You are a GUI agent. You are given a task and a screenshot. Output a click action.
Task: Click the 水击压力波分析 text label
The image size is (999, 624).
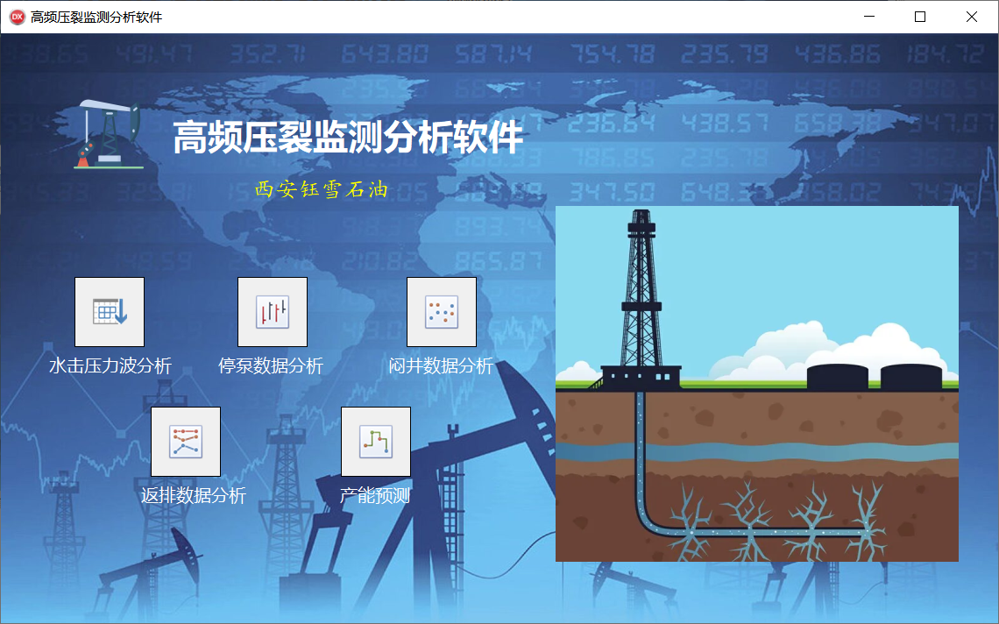(x=110, y=366)
